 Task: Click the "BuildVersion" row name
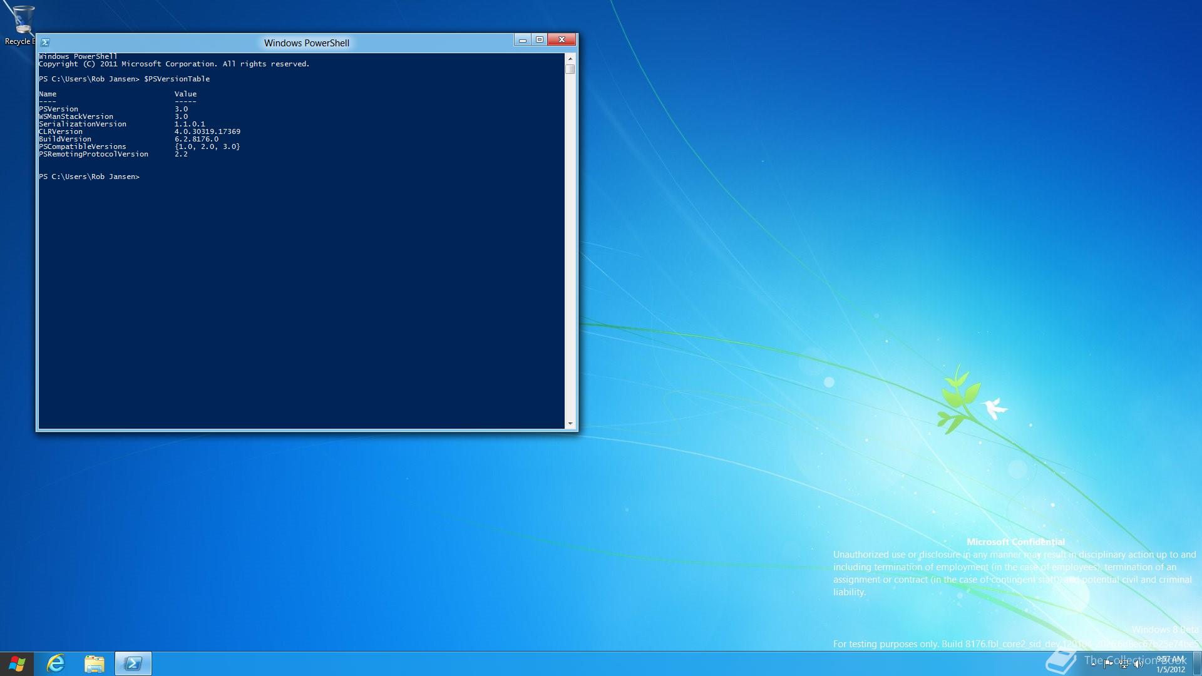[x=65, y=139]
